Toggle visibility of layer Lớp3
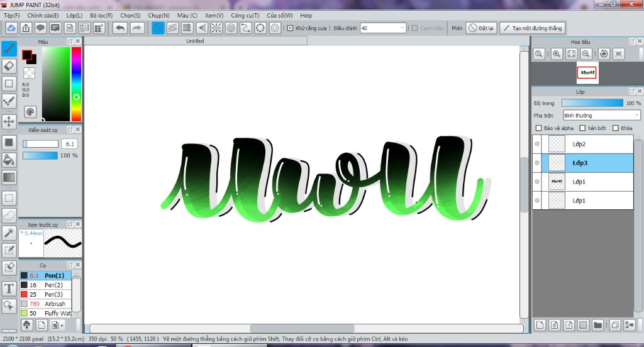Viewport: 644px width, 347px height. [537, 163]
